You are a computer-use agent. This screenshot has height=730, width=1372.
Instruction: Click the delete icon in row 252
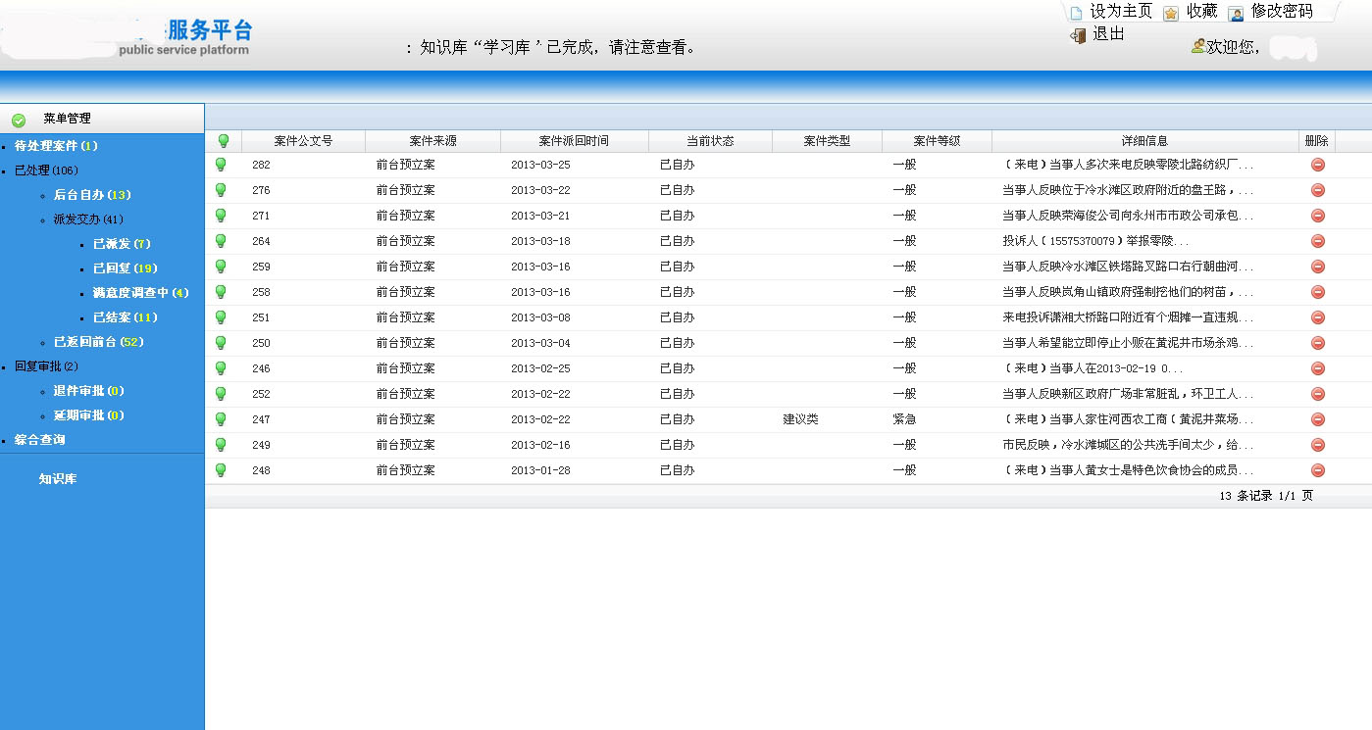pos(1317,394)
